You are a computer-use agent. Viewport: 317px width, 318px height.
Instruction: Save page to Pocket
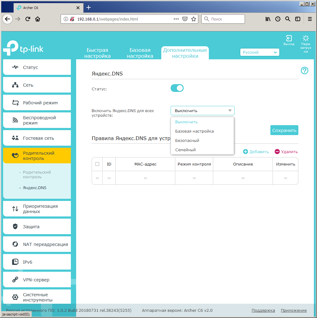185,19
